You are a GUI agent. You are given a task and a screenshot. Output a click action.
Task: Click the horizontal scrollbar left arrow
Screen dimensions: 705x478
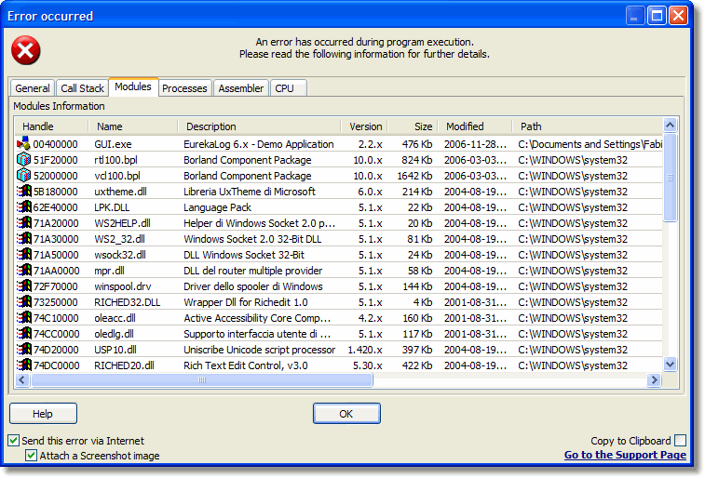click(22, 380)
